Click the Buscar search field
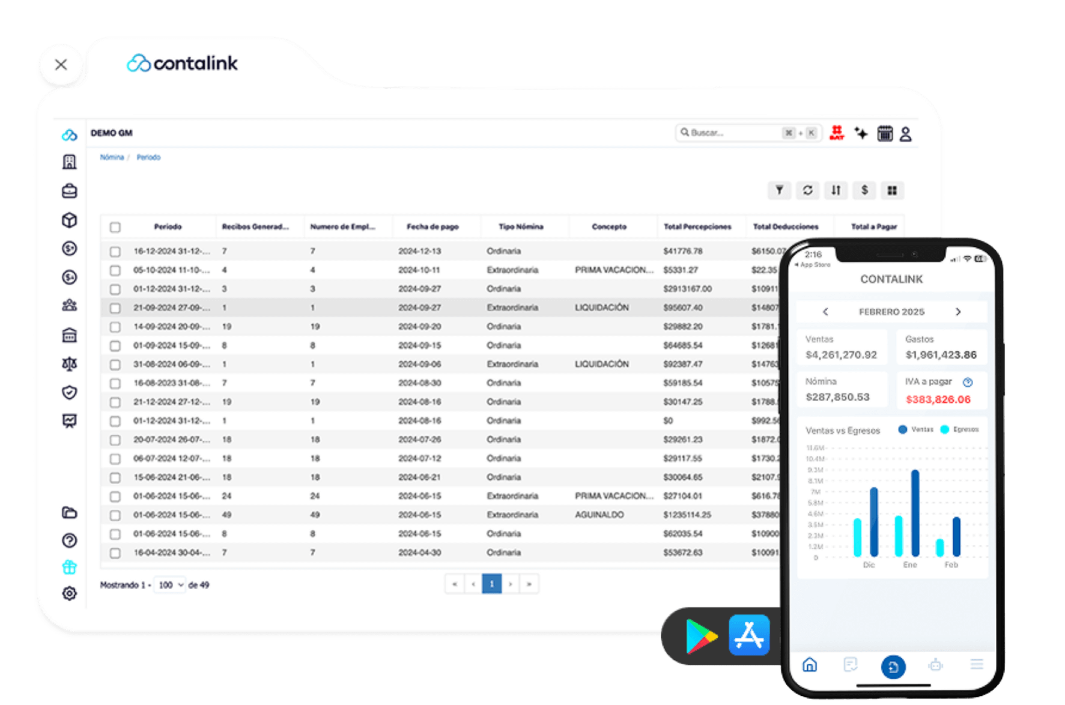This screenshot has width=1065, height=705. coord(730,133)
